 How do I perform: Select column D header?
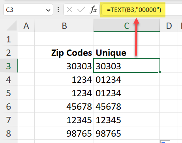point(169,26)
